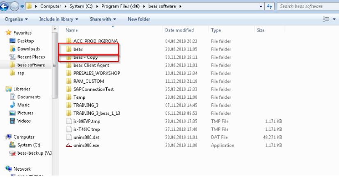This screenshot has height=178, width=339.
Task: Open the Organize menu
Action: pyautogui.click(x=16, y=19)
